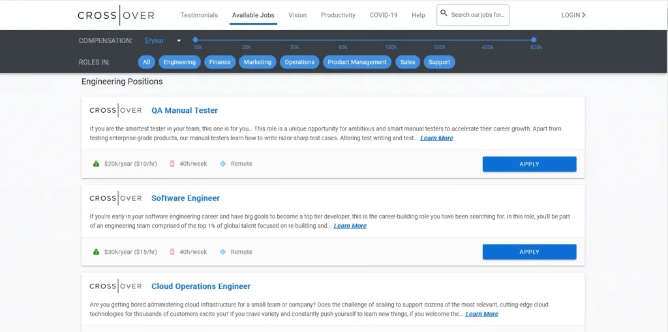This screenshot has height=332, width=668.
Task: Click clock icon in Software Engineer card
Action: click(x=172, y=252)
